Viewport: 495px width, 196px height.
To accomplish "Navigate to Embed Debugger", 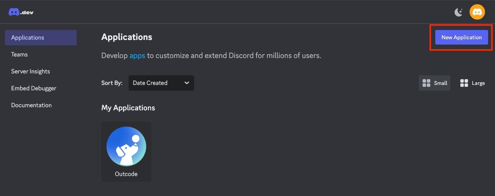I will (34, 88).
